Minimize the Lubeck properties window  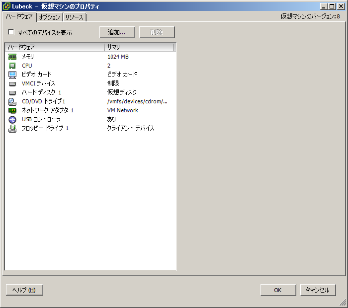pyautogui.click(x=324, y=6)
